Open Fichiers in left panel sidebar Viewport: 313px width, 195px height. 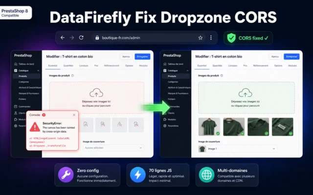point(22,99)
